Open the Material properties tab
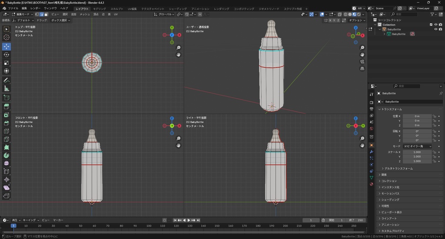This screenshot has width=445, height=239. tap(371, 184)
